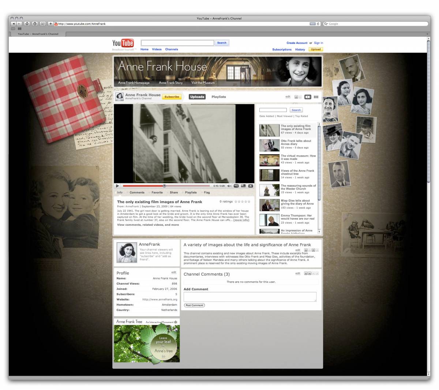
Task: Select the Uploads tab on channel bar
Action: [197, 97]
